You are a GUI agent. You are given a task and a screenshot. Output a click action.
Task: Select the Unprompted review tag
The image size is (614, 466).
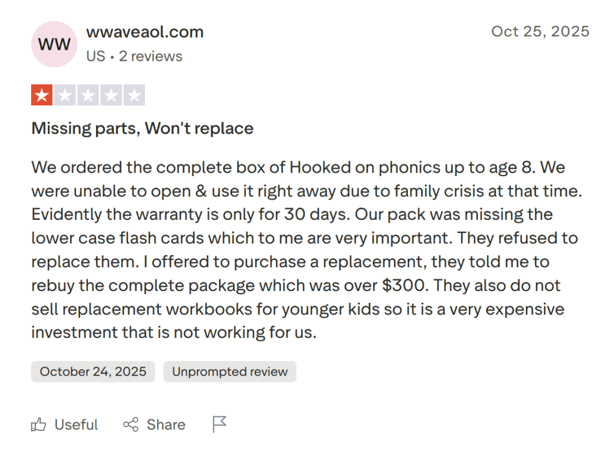[230, 371]
